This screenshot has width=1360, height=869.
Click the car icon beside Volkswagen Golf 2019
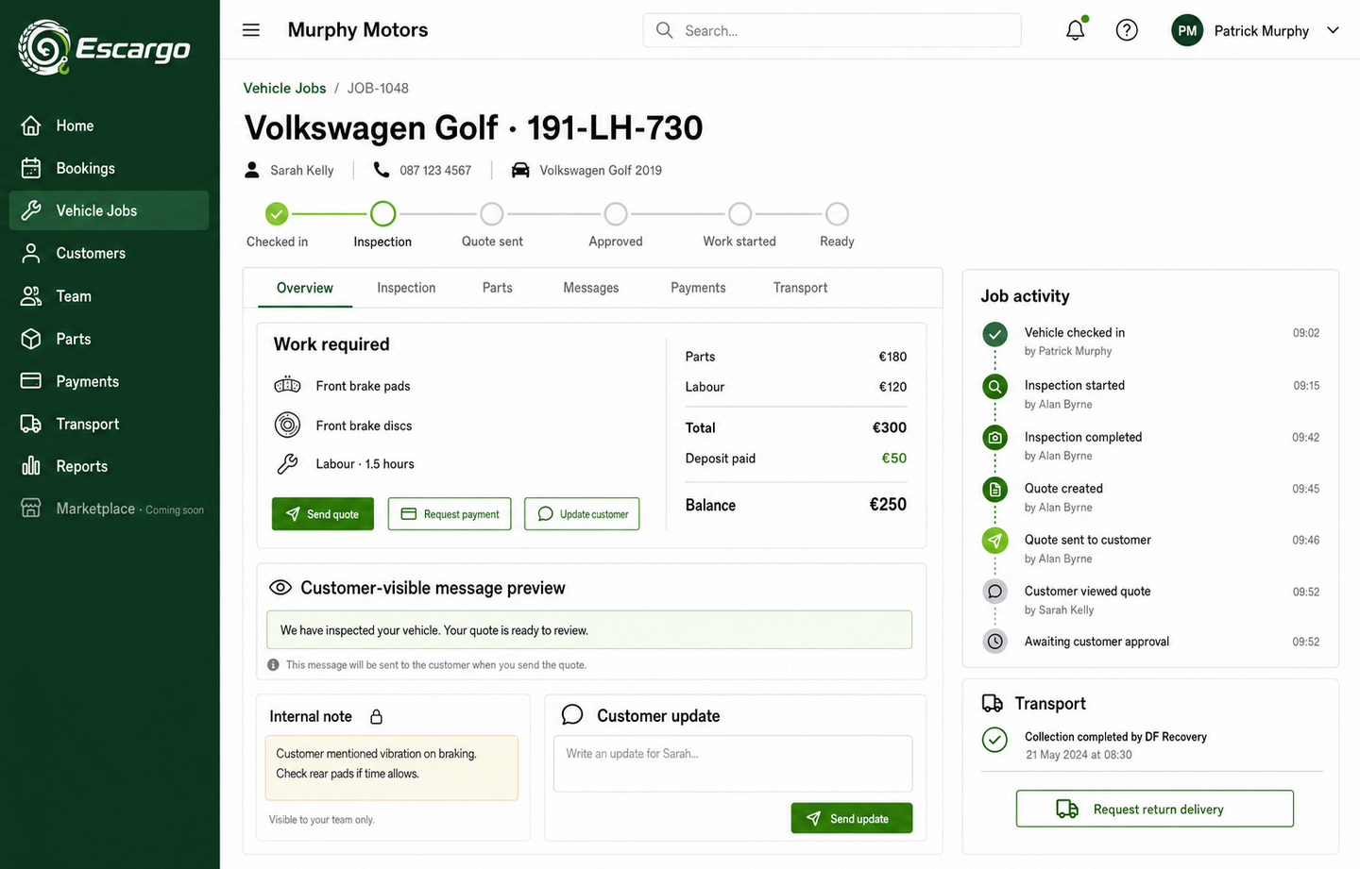point(520,170)
